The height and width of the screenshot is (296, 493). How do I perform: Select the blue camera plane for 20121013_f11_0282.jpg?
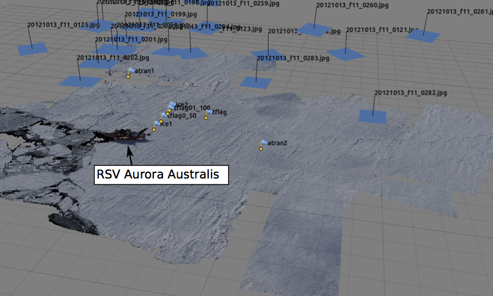373,116
